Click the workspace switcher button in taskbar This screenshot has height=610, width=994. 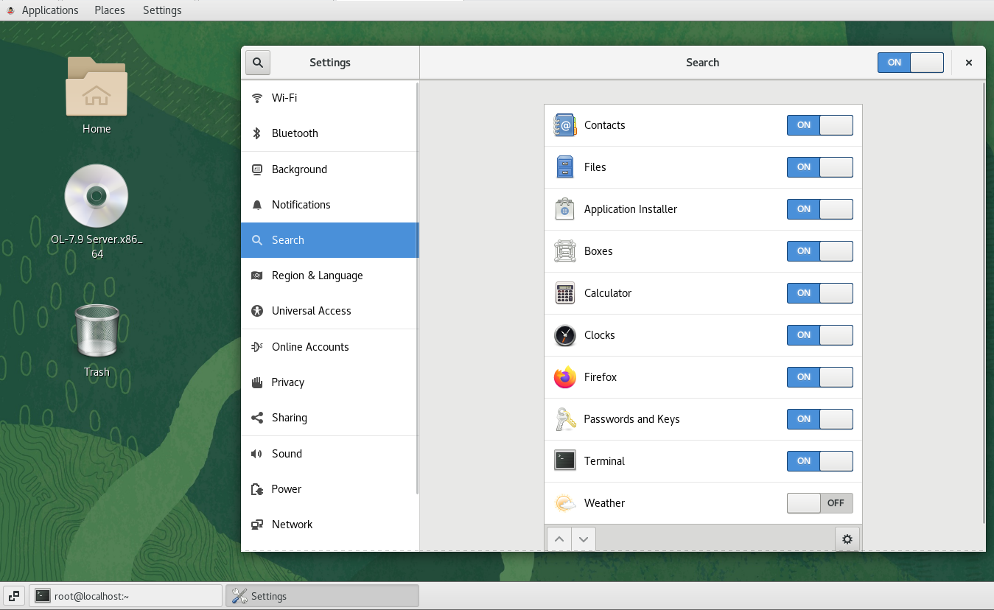click(x=14, y=596)
